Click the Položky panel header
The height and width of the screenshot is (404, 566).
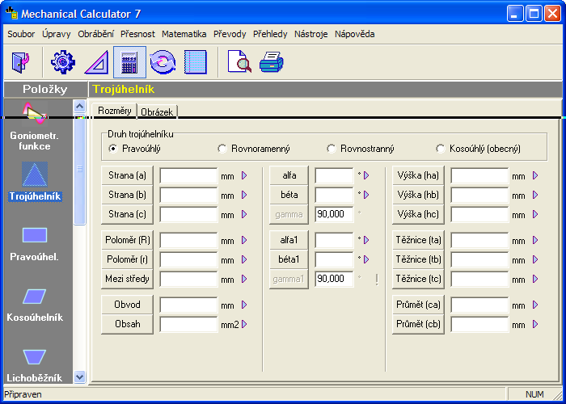tap(45, 89)
